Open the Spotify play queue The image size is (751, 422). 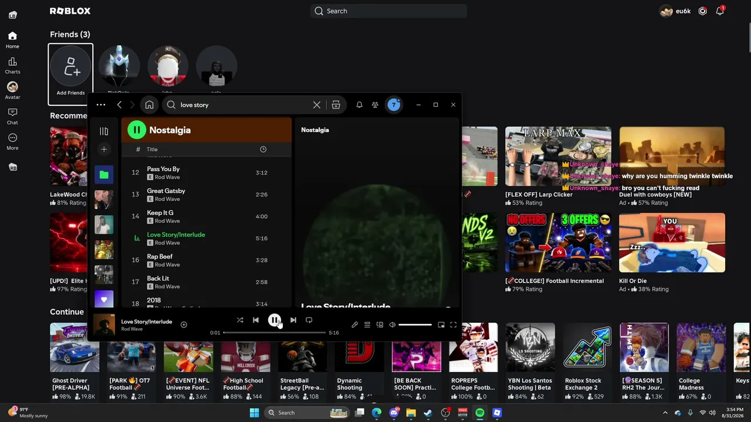click(367, 325)
